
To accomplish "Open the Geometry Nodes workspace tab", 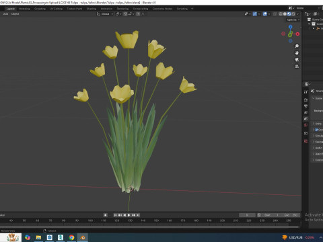I will click(x=162, y=9).
